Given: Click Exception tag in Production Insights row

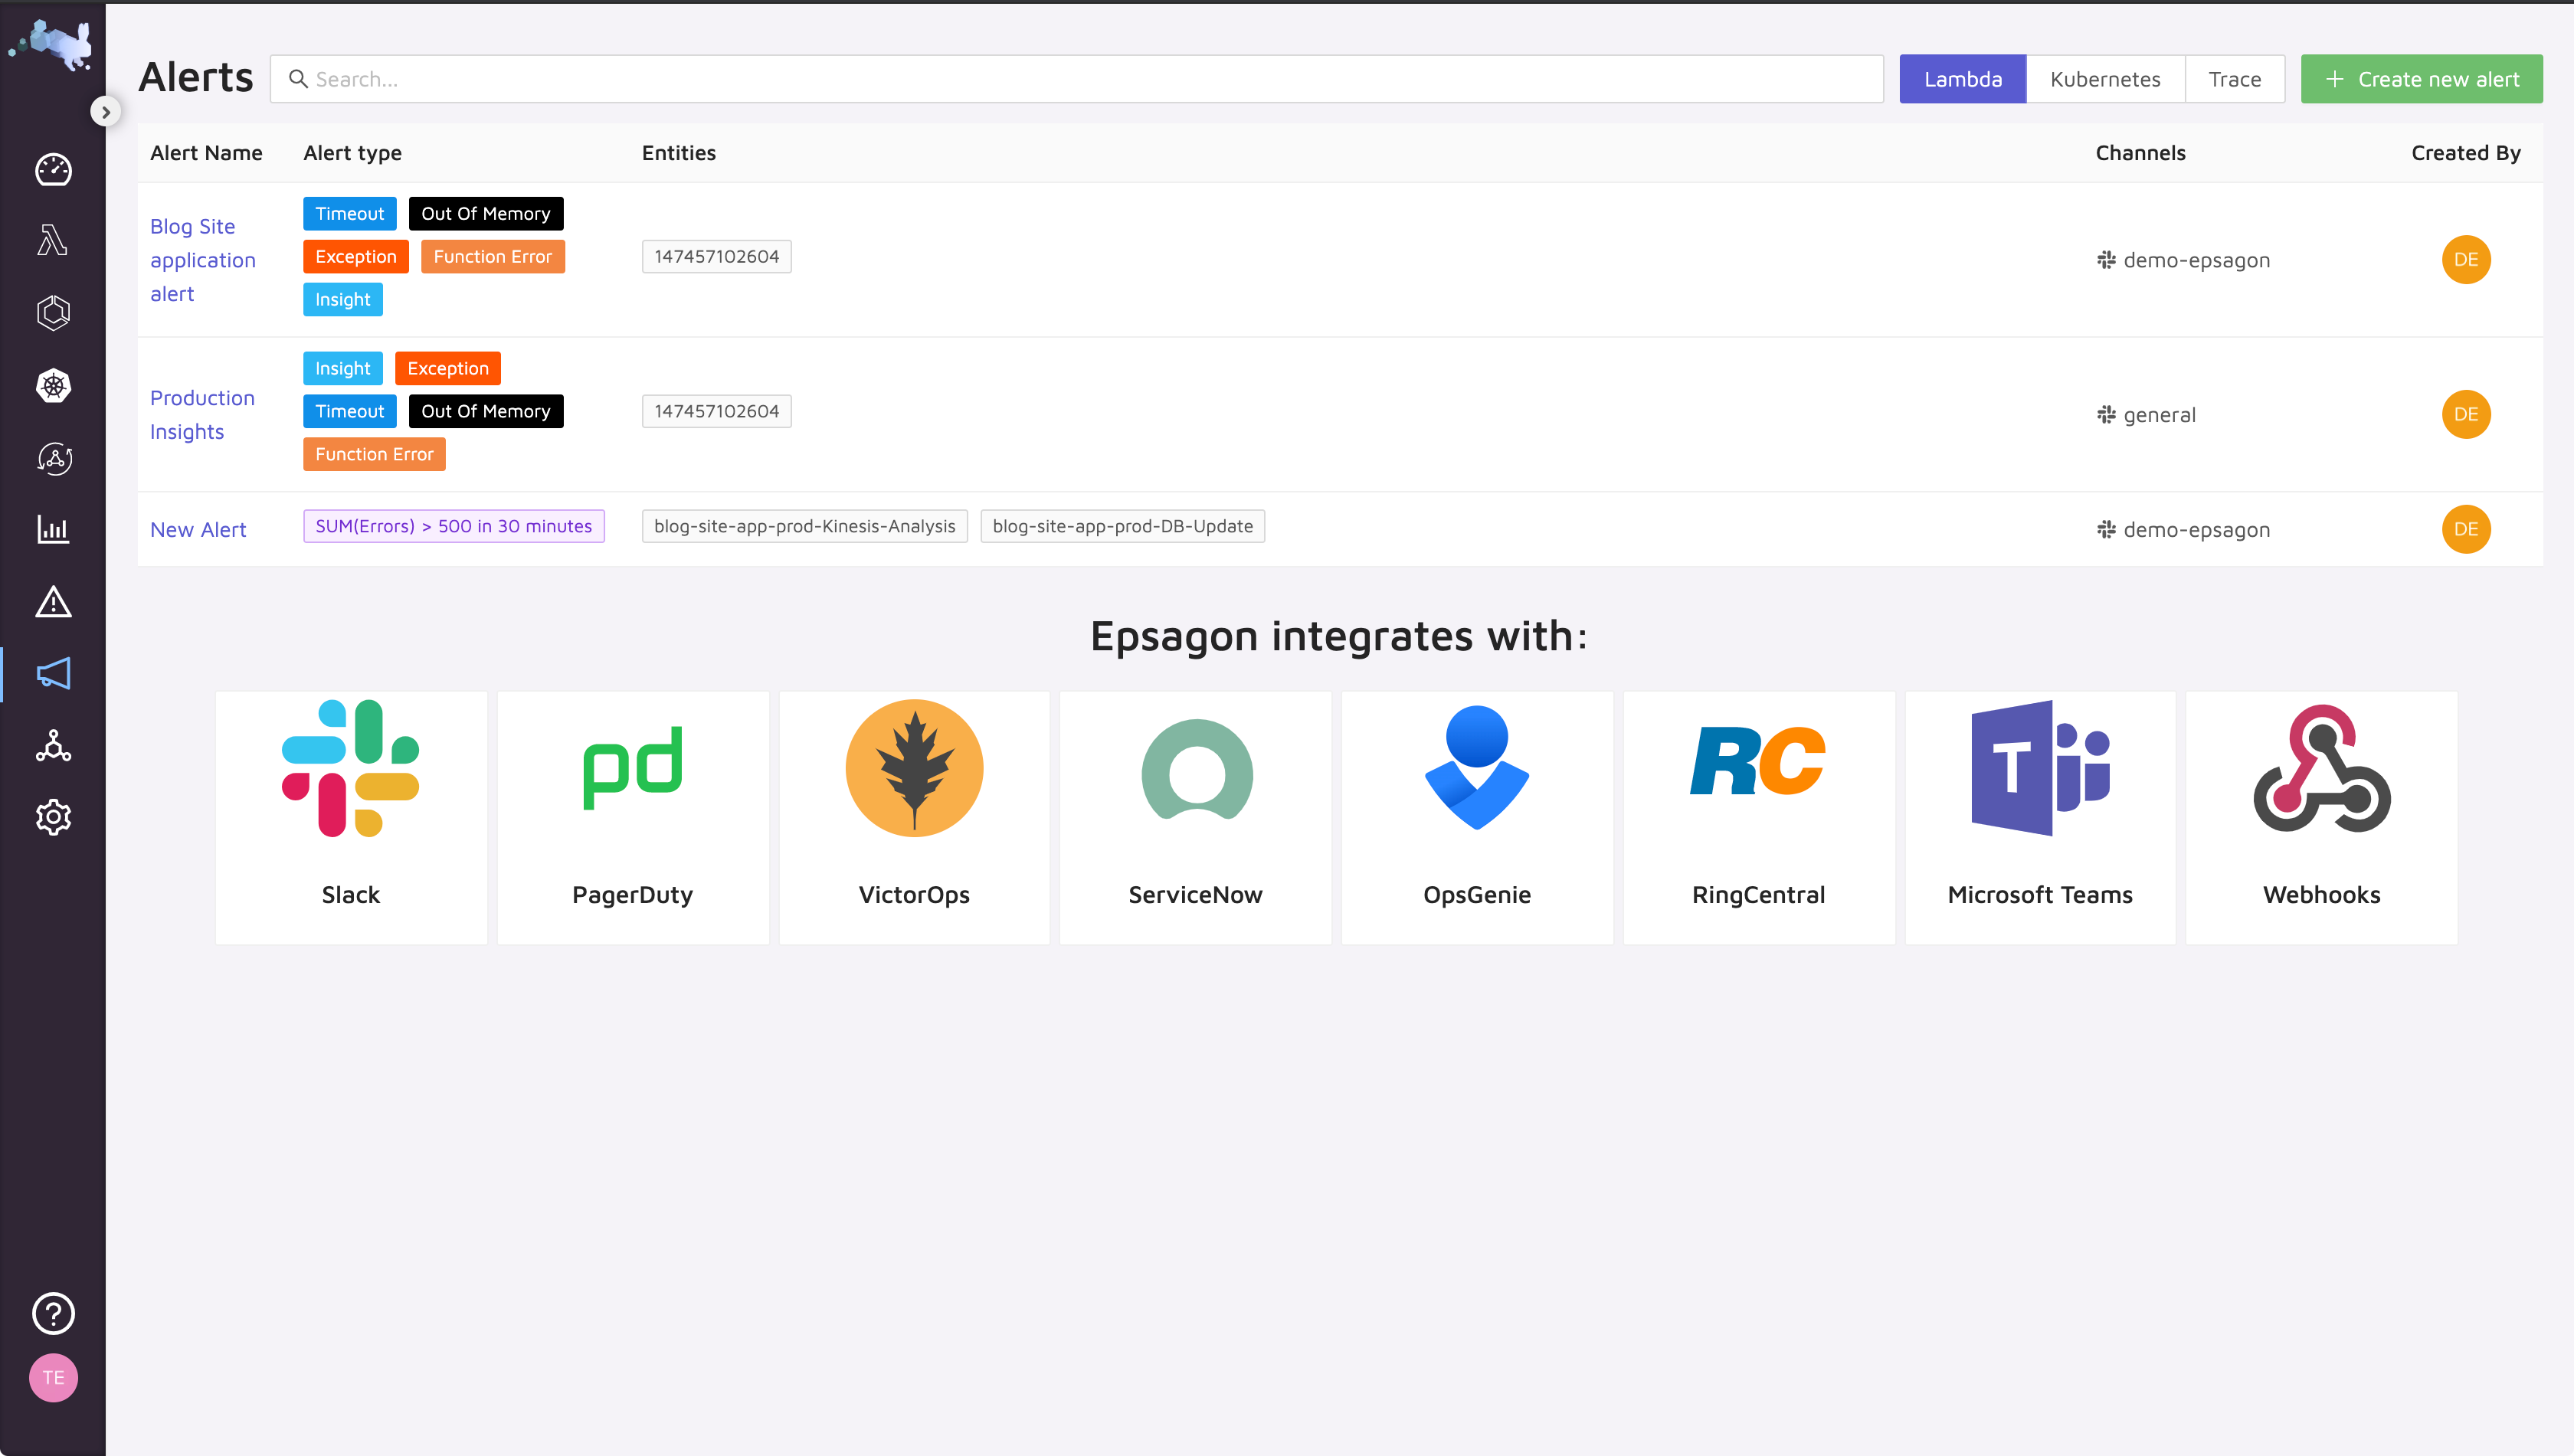Looking at the screenshot, I should (447, 369).
